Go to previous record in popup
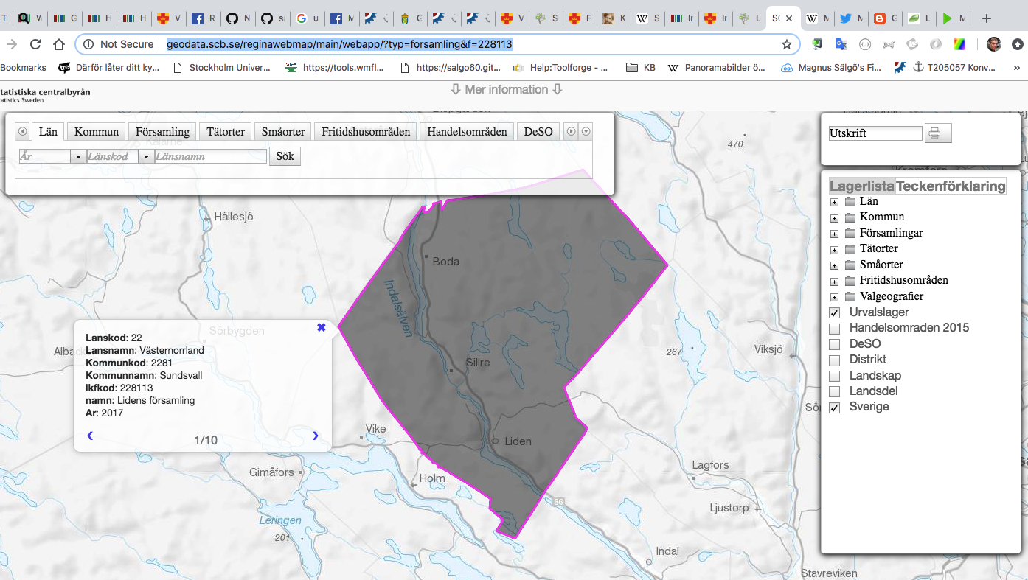The height and width of the screenshot is (580, 1028). [90, 436]
